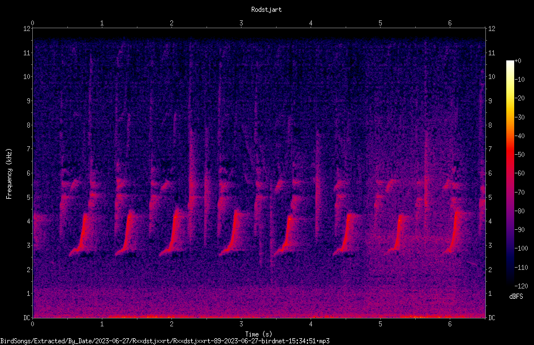Click the 0 second tick on top axis
534x345 pixels.
[x=32, y=23]
